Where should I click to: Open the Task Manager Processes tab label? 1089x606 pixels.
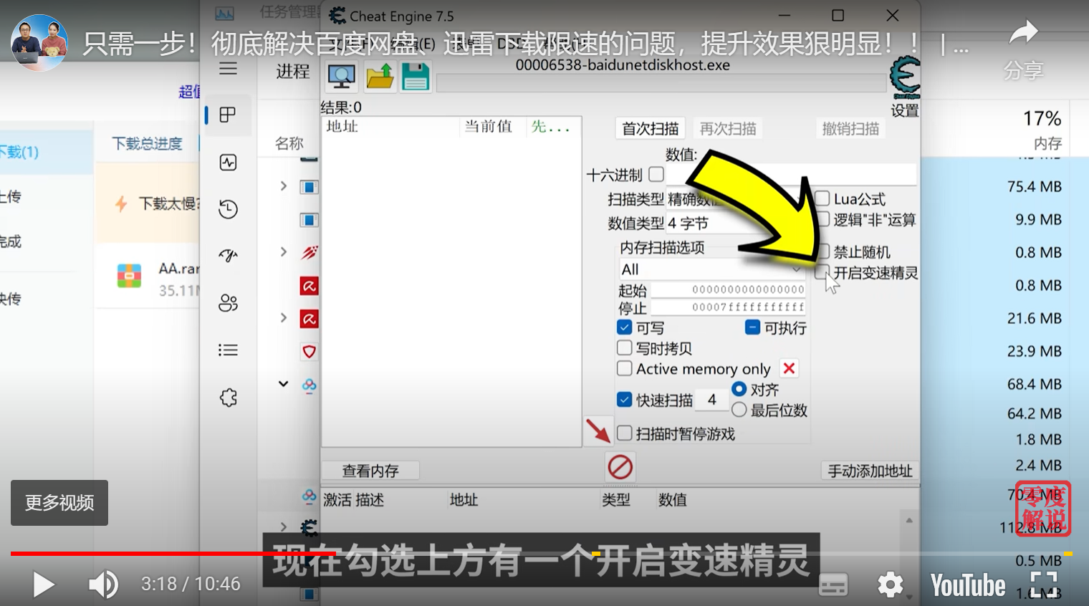(293, 72)
